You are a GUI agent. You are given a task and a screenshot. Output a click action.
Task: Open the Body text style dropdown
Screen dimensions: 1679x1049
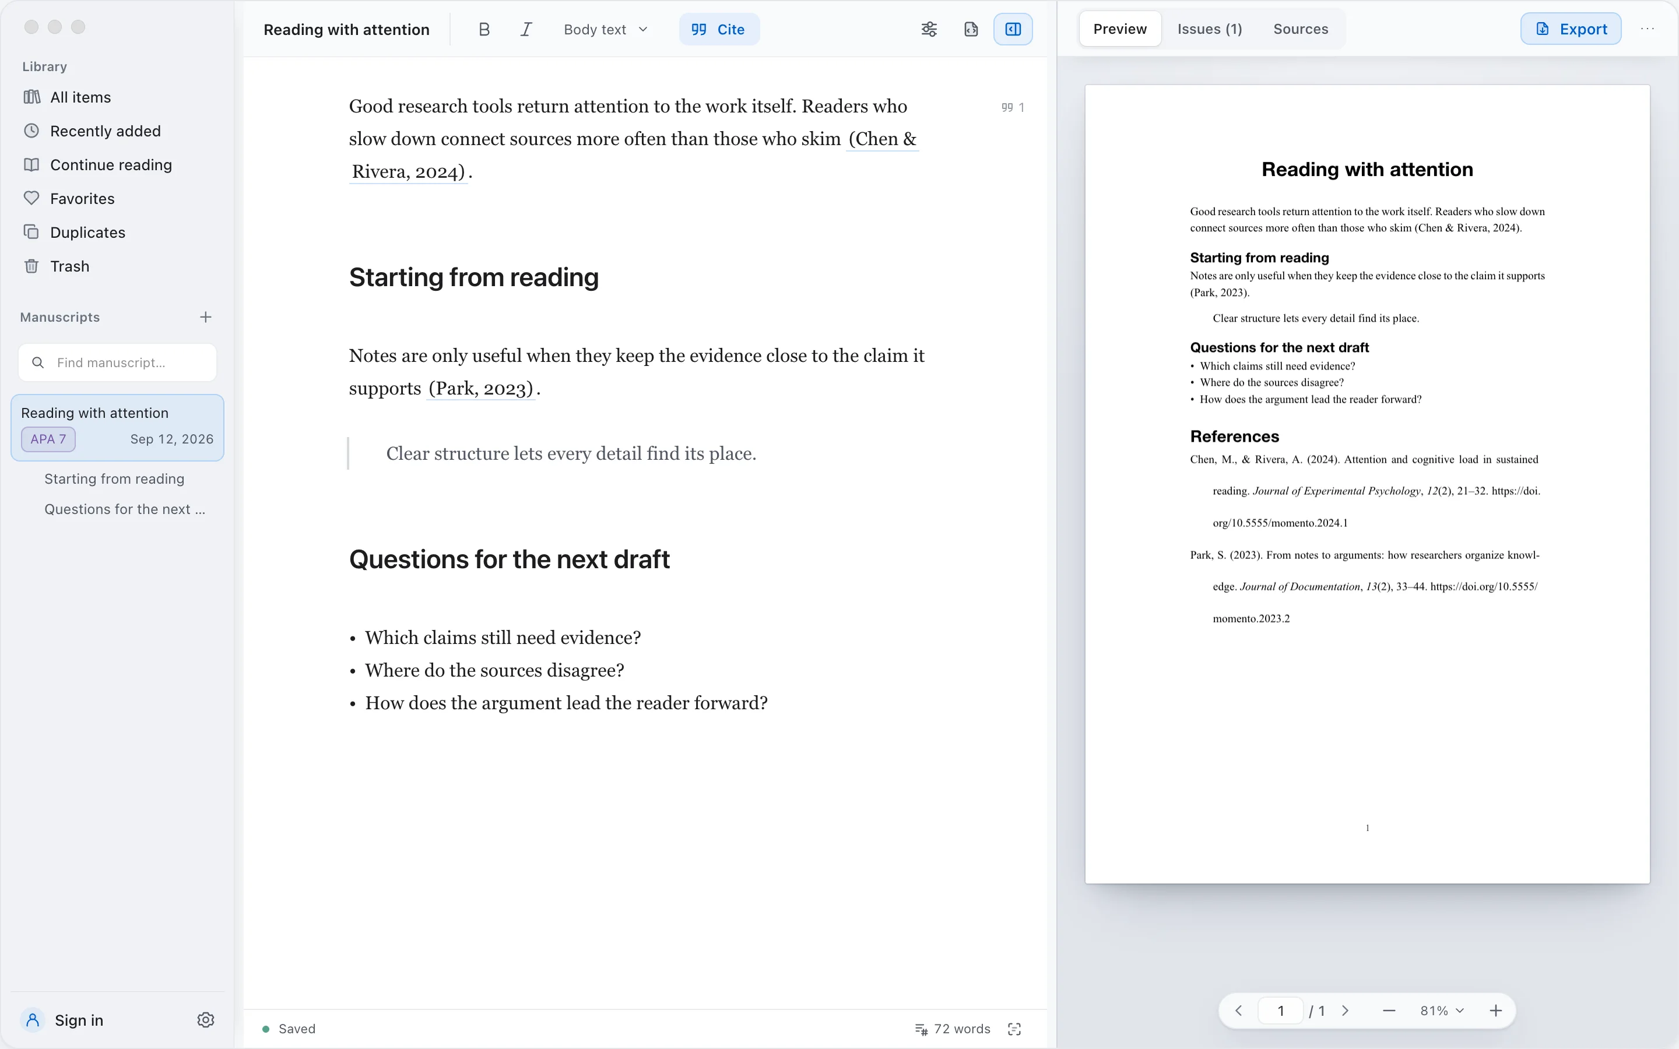click(x=606, y=29)
